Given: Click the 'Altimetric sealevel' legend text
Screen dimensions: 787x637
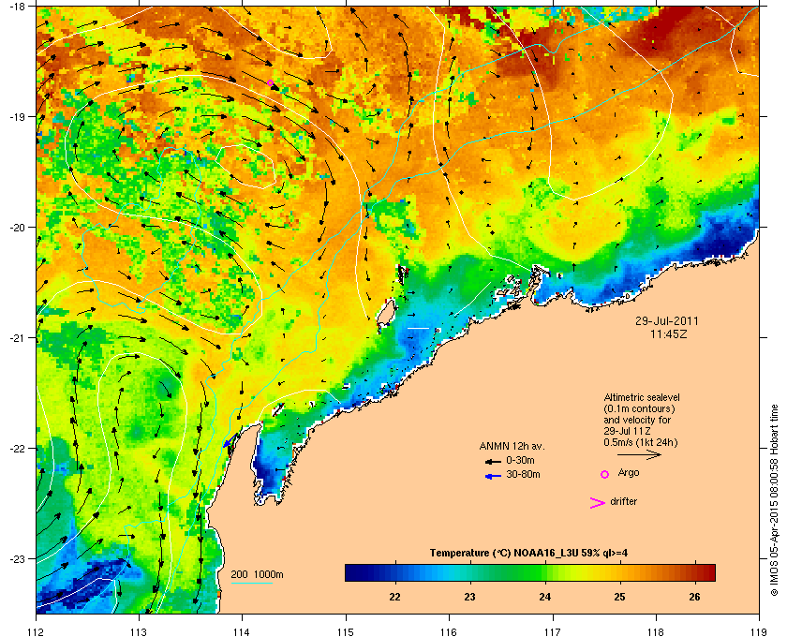Looking at the screenshot, I should pos(642,397).
